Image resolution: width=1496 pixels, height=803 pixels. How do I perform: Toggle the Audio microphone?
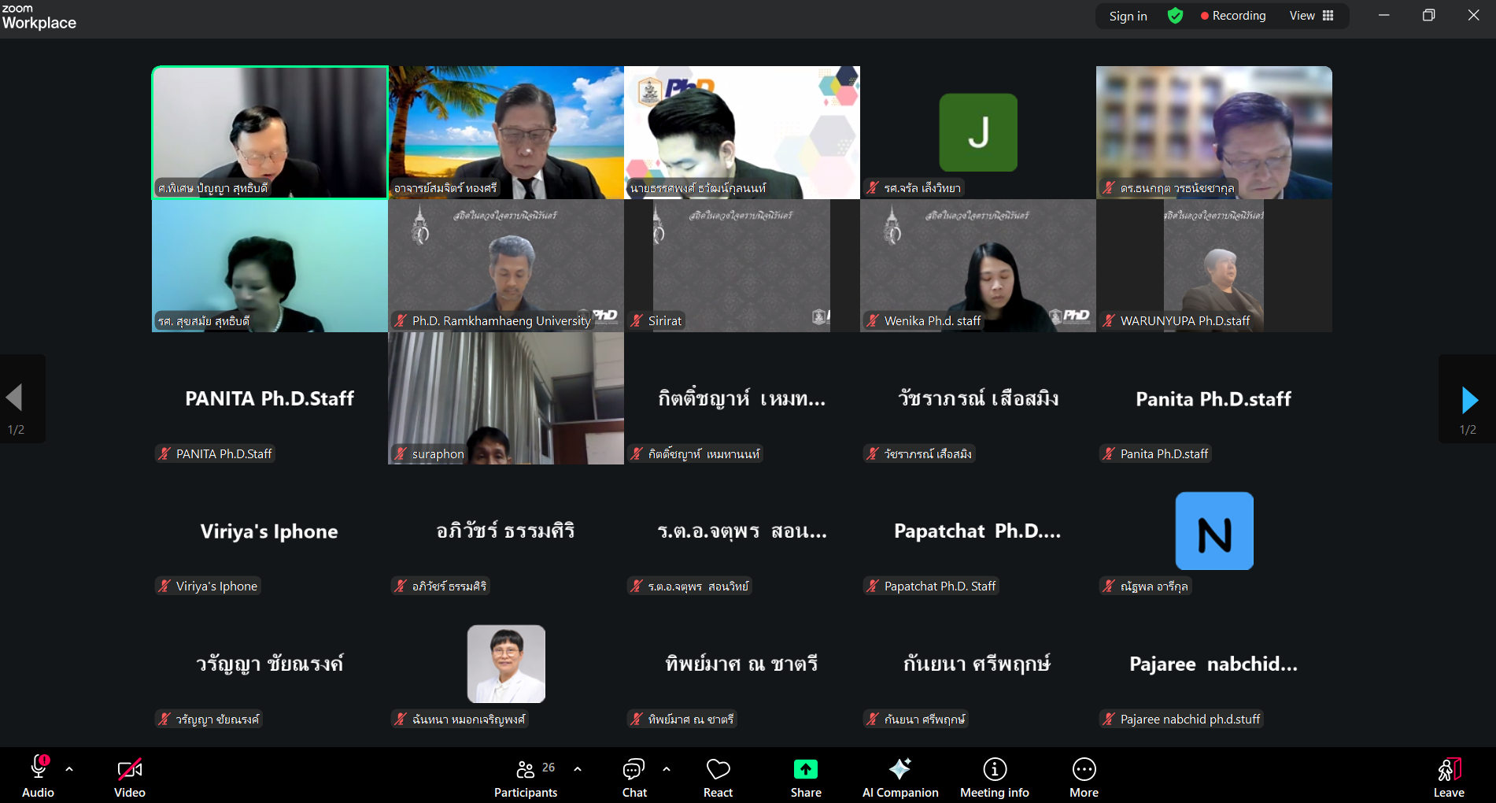[38, 778]
